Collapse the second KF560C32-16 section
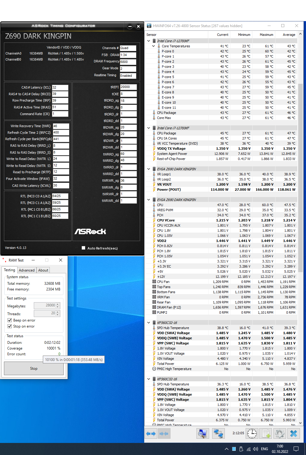This screenshot has width=306, height=455. point(148,379)
